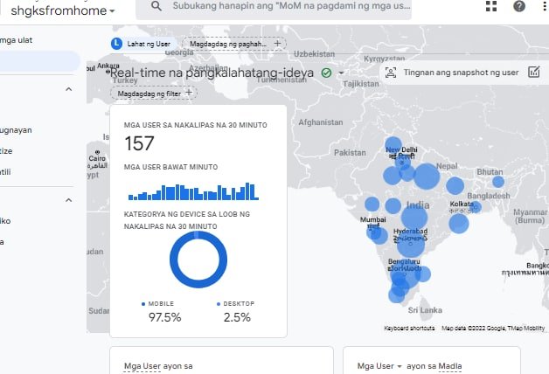Click the Magdagdag ng filter button

[x=149, y=93]
